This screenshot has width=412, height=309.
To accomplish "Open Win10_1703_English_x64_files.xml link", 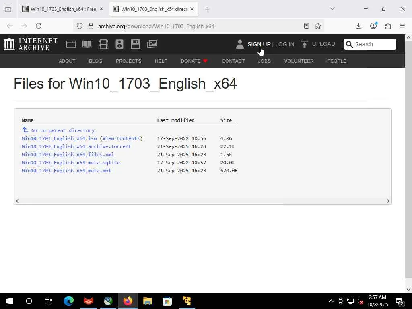I will 68,154.
